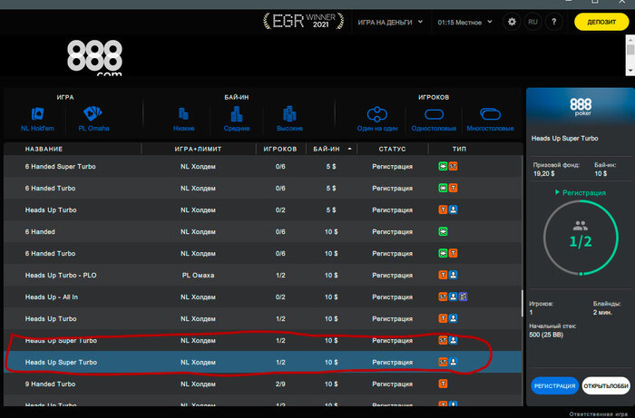Screen dimensions: 635x418
Task: Open the 01:15 Местное time dropdown
Action: click(464, 23)
